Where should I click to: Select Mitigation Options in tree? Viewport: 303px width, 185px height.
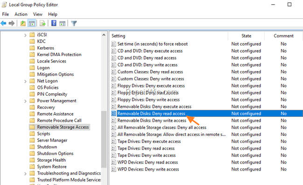tap(55, 74)
